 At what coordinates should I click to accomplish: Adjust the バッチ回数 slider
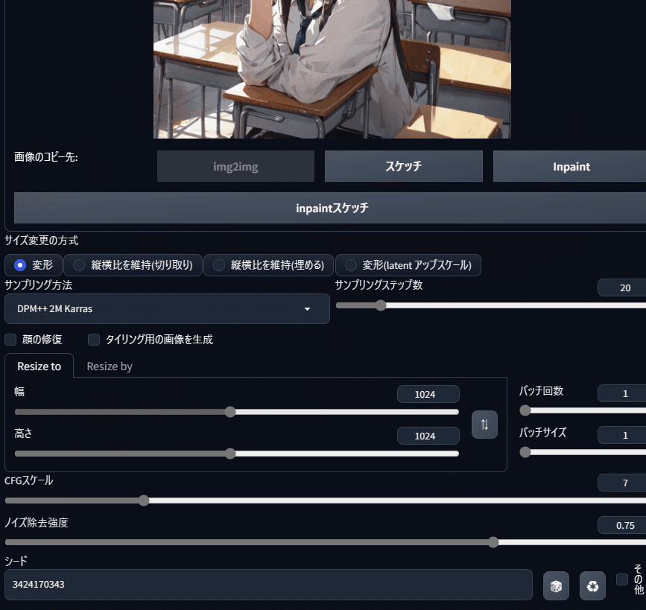click(583, 410)
